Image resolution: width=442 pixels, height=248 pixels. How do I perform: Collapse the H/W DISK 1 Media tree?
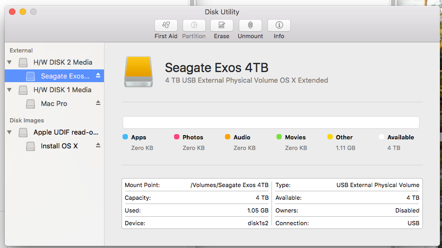coord(10,90)
